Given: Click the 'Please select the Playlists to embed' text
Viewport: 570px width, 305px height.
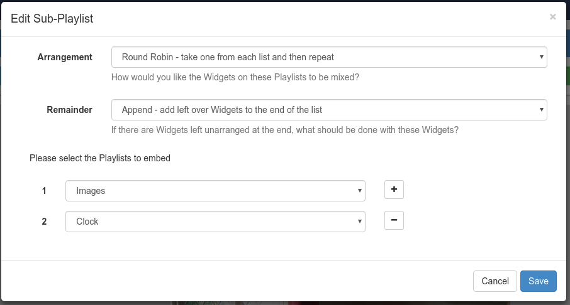Looking at the screenshot, I should 100,158.
